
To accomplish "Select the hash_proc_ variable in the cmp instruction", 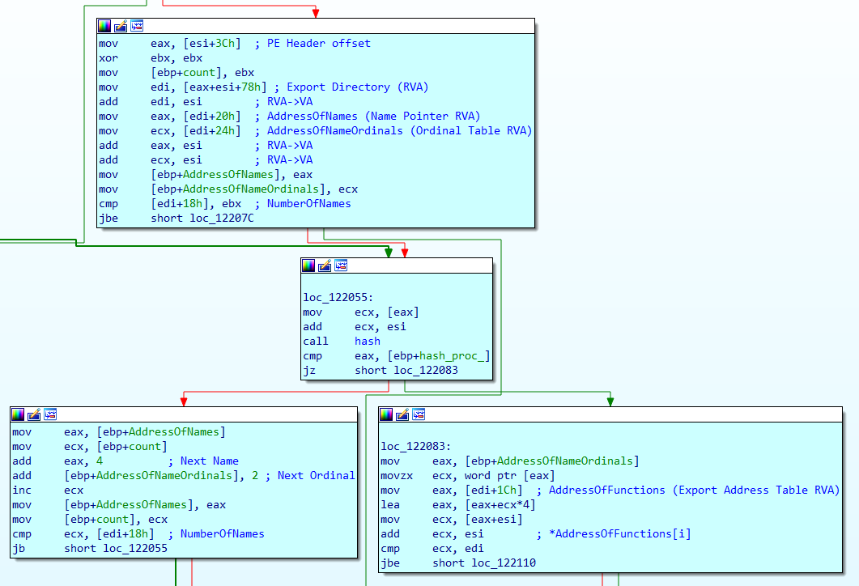I will (x=453, y=356).
